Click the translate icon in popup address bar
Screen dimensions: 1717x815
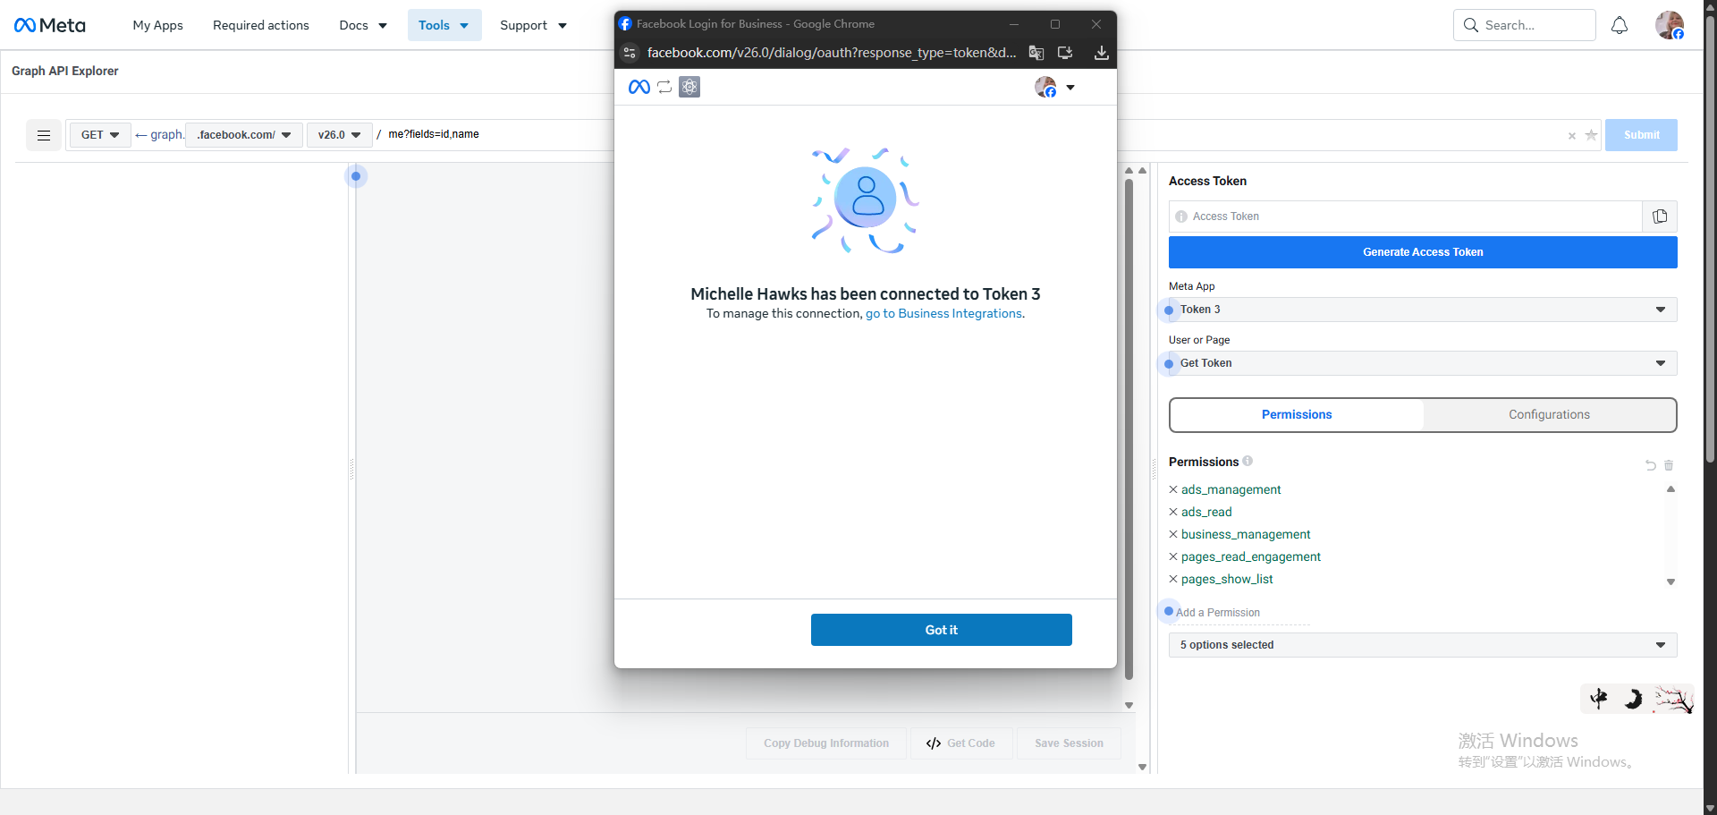1036,53
